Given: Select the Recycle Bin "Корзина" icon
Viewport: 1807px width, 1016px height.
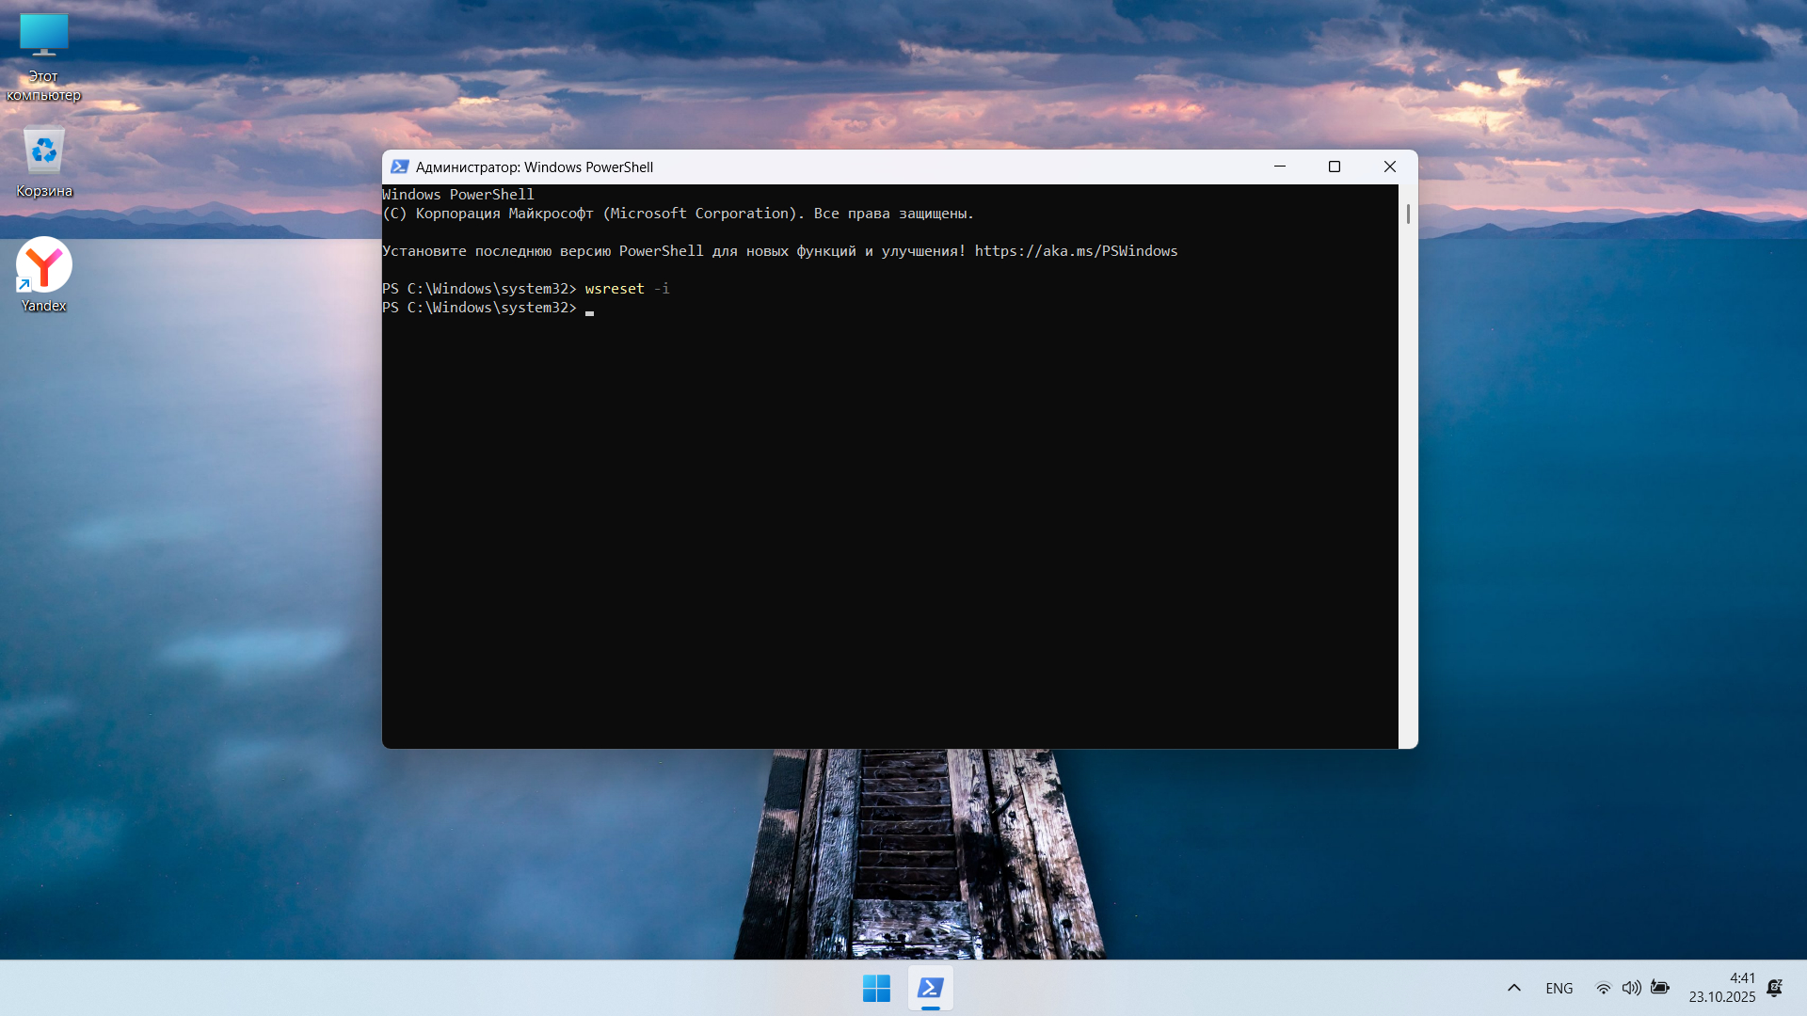Looking at the screenshot, I should pyautogui.click(x=43, y=153).
